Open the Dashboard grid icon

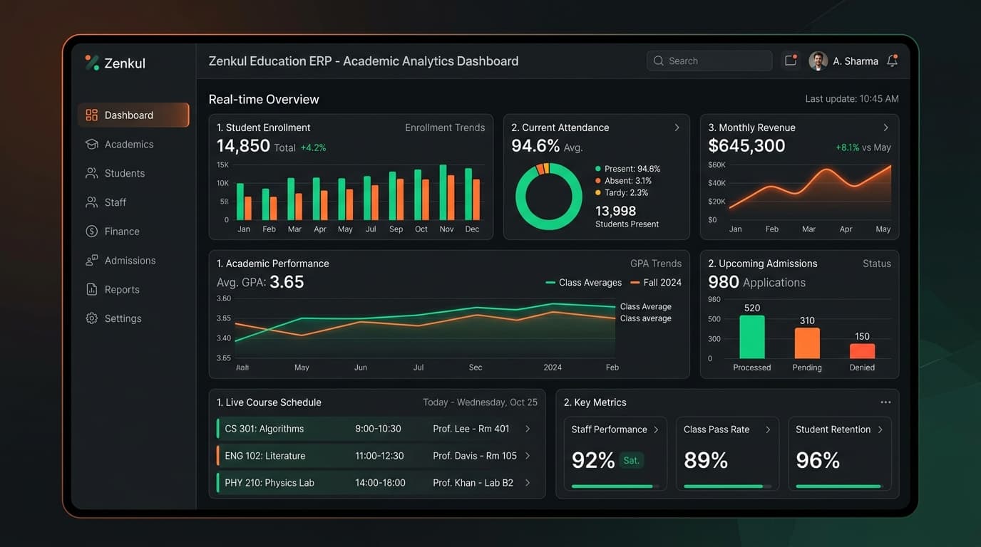pyautogui.click(x=91, y=115)
